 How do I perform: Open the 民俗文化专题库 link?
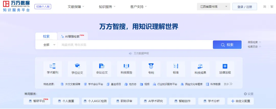tap(194, 84)
